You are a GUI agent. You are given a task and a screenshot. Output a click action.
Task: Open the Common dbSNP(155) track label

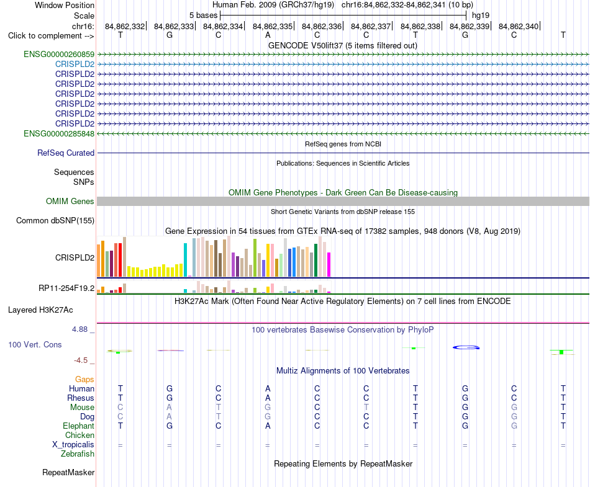tap(55, 221)
